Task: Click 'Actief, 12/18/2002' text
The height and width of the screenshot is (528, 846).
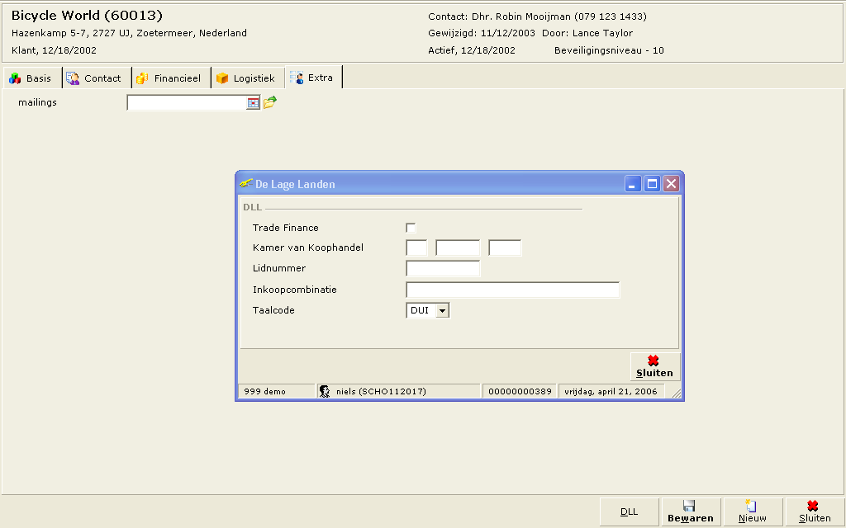Action: 472,50
